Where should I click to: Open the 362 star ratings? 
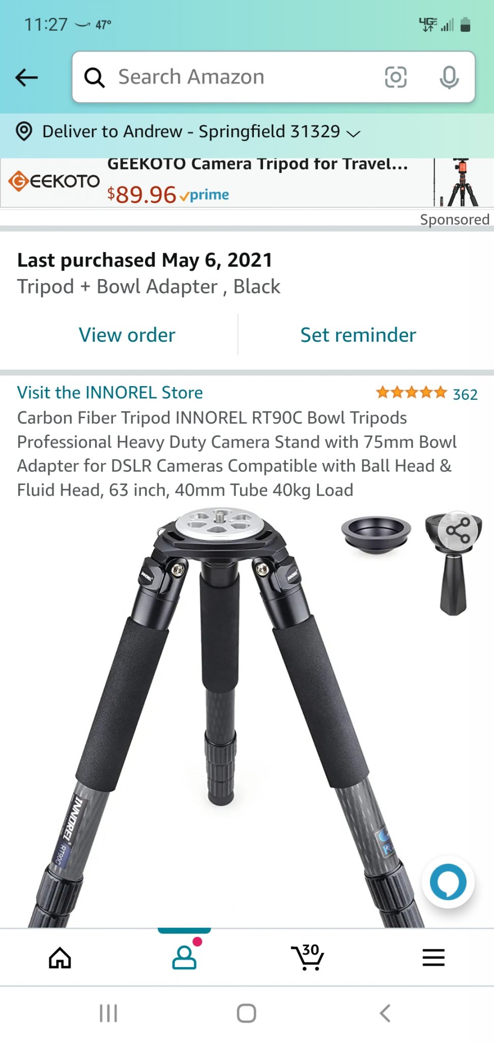426,393
